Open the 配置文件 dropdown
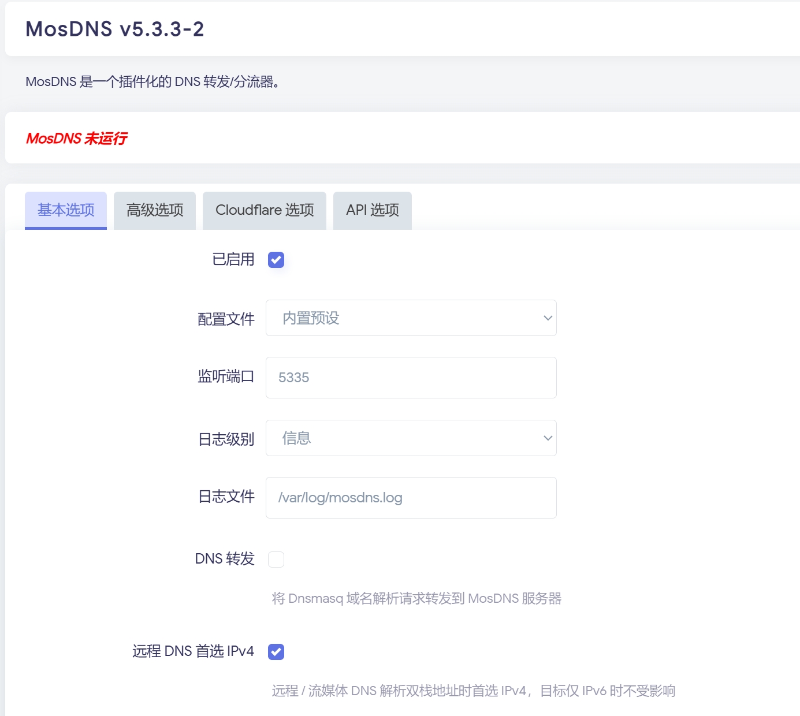Image resolution: width=800 pixels, height=716 pixels. (x=411, y=318)
